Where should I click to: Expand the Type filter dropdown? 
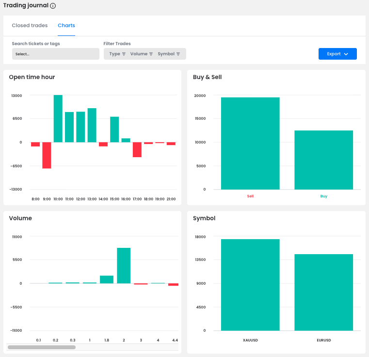115,54
